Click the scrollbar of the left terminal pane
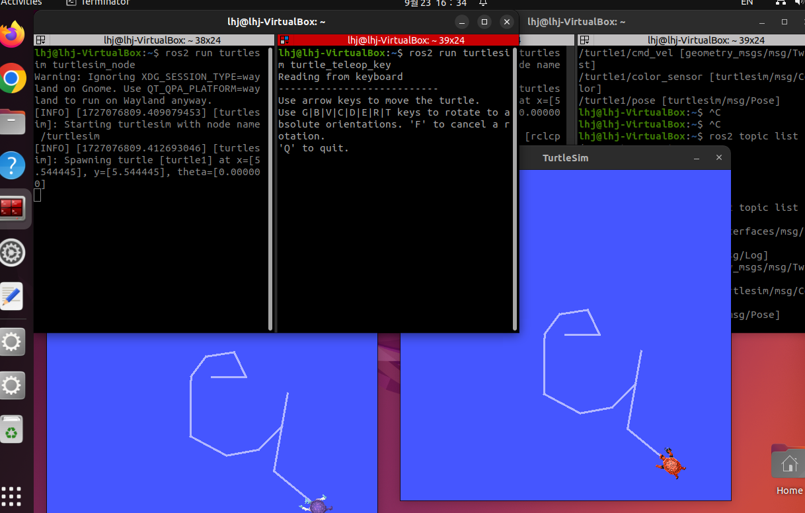 pos(271,188)
